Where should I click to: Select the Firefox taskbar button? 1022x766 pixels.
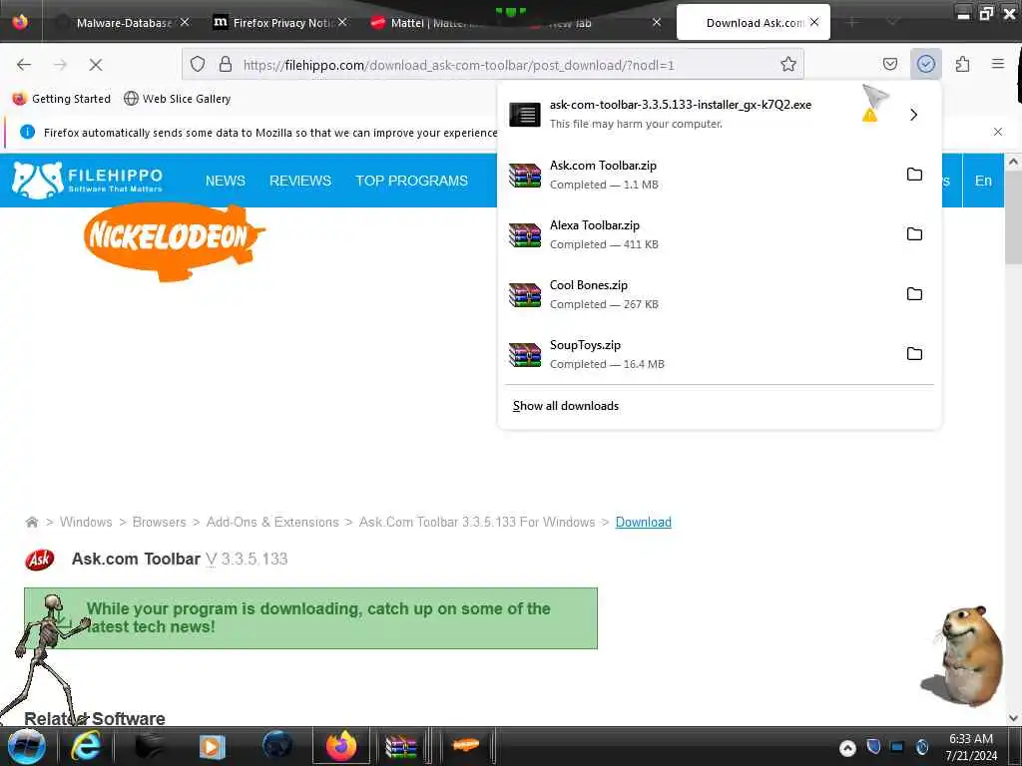[341, 746]
